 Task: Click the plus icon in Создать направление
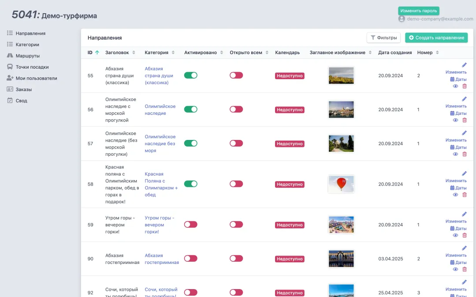[411, 37]
